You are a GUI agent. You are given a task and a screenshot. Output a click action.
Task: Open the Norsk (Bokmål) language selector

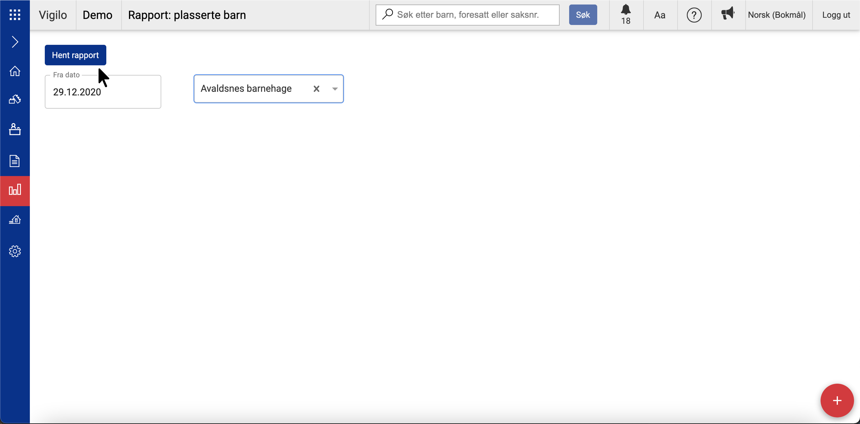click(776, 15)
